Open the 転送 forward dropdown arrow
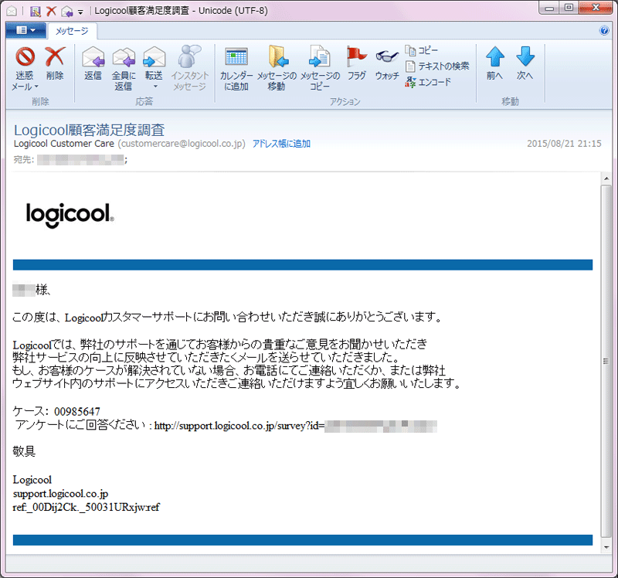This screenshot has width=618, height=578. [x=155, y=87]
